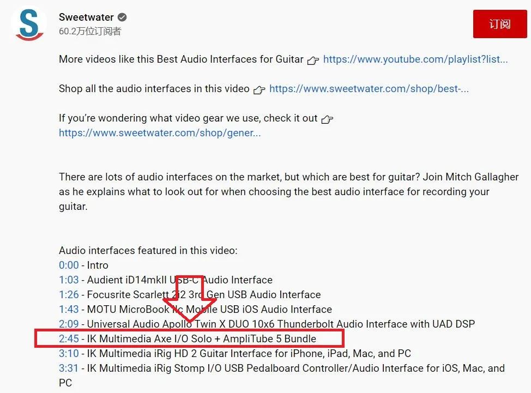Jump to 3:31 iRig Stomp I/O timestamp
The width and height of the screenshot is (531, 393).
pyautogui.click(x=69, y=368)
